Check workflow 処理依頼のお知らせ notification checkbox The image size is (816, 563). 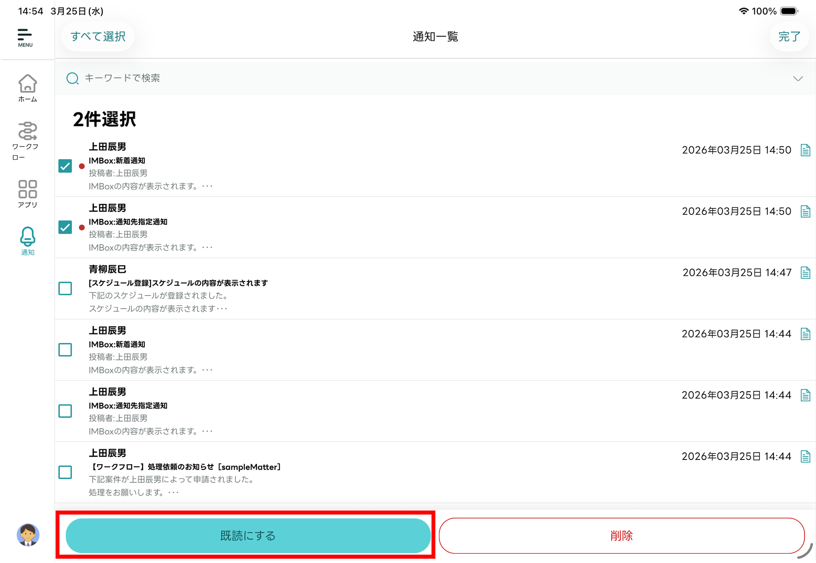pos(65,472)
